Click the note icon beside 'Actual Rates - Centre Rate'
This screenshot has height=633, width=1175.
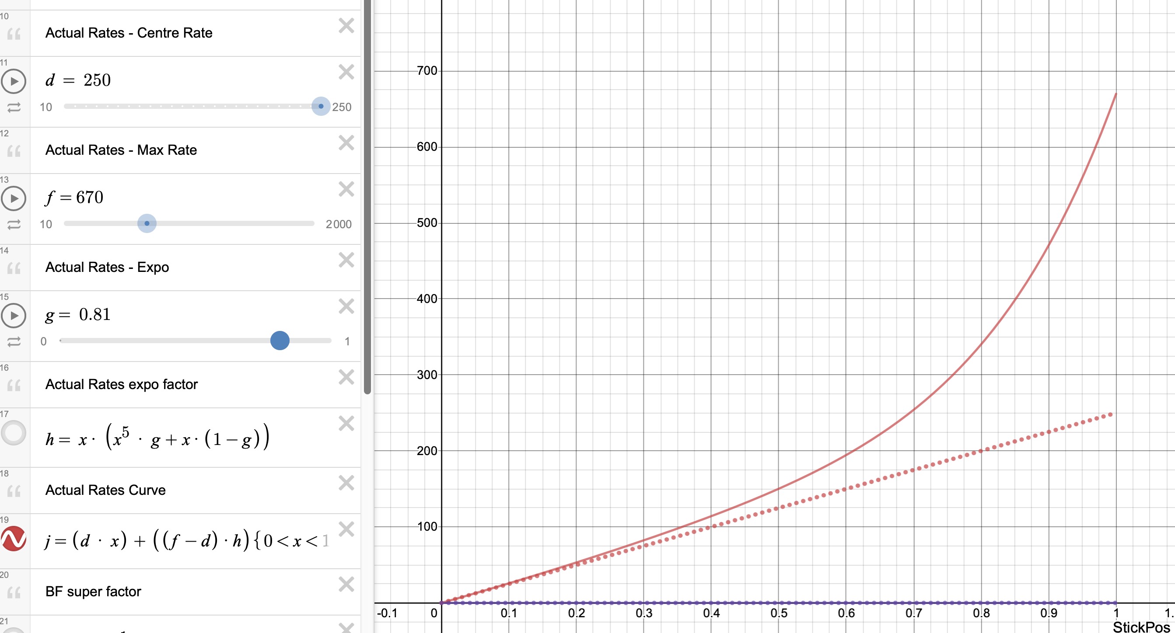[14, 33]
